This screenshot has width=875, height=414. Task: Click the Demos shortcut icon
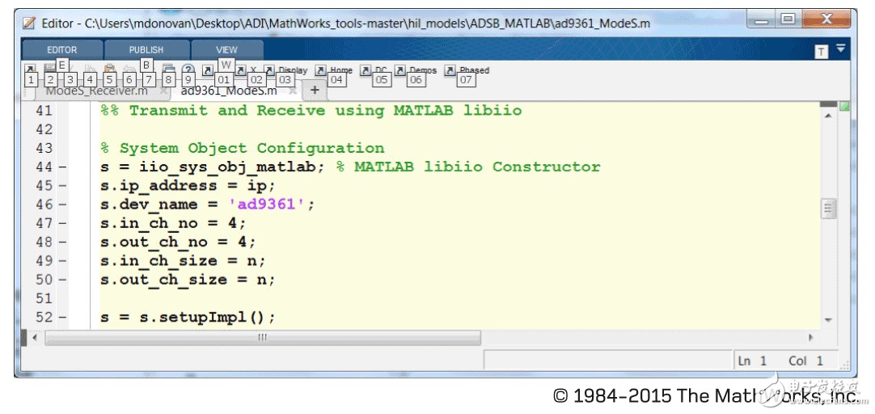pos(401,70)
